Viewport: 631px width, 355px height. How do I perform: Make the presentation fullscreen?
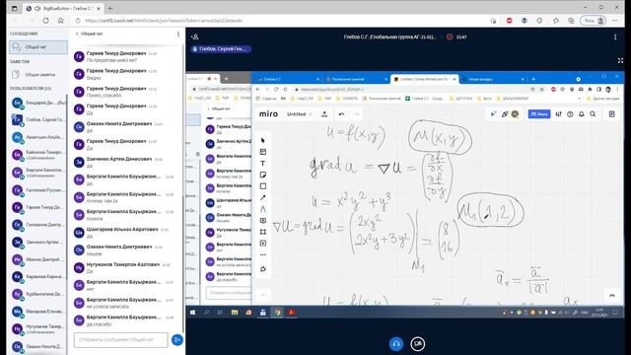(x=620, y=60)
